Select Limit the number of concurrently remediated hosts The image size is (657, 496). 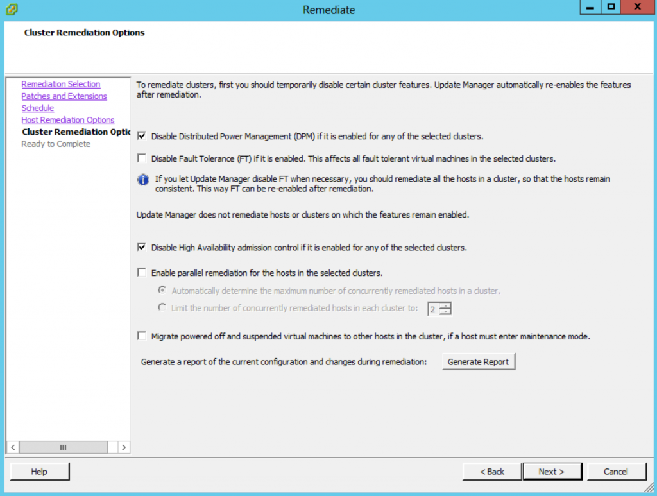(x=162, y=307)
